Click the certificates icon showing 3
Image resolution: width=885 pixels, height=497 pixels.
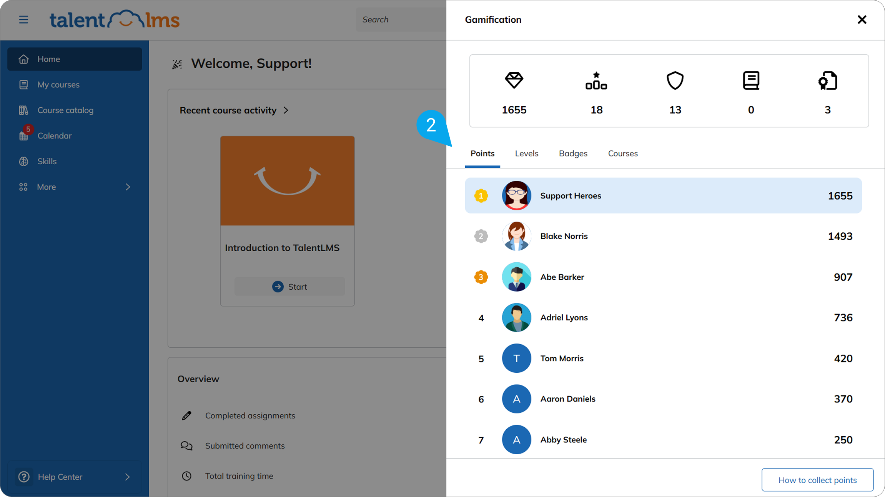pos(827,81)
